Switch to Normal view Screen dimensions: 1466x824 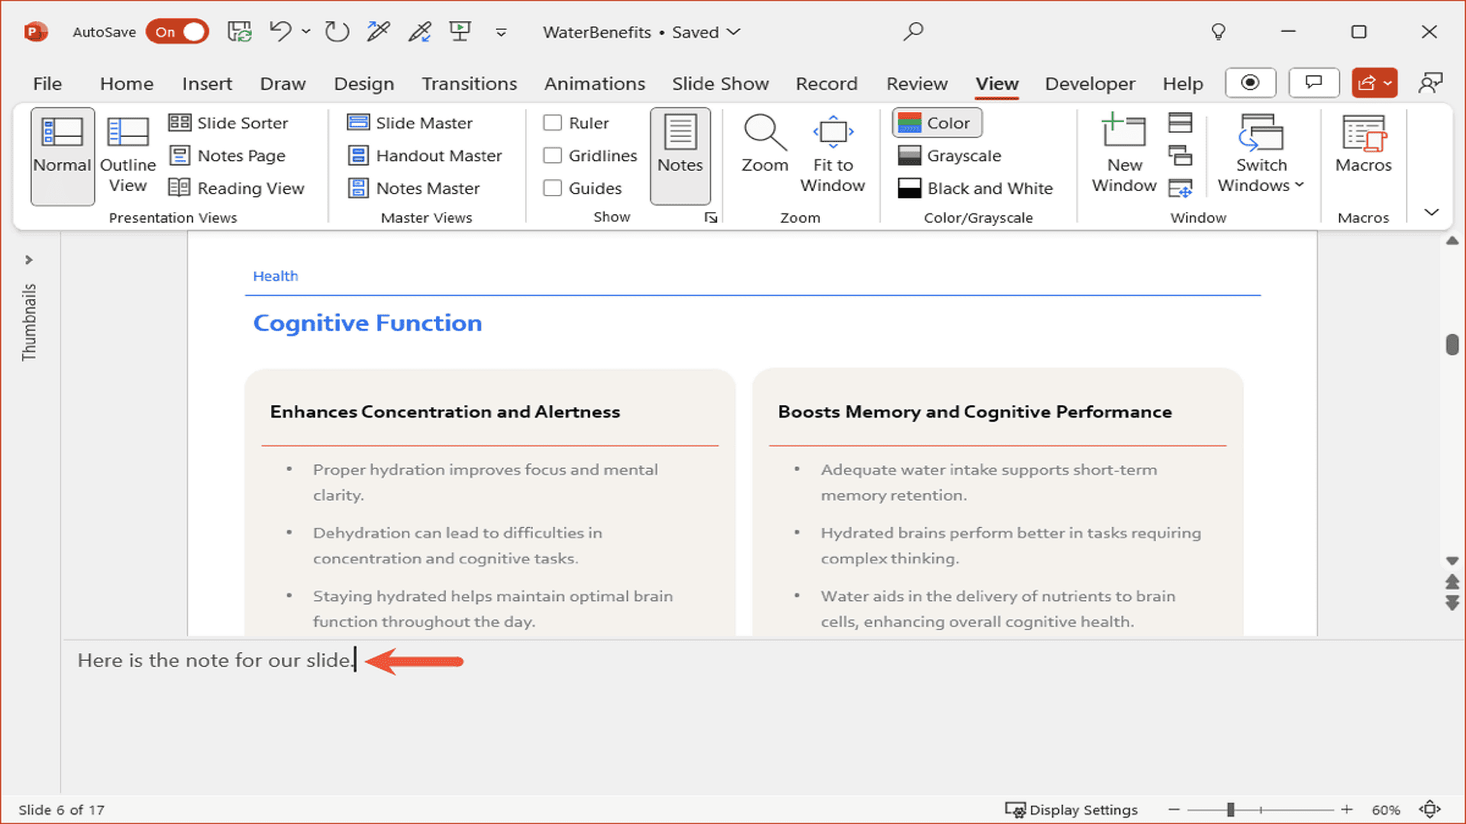(x=63, y=156)
